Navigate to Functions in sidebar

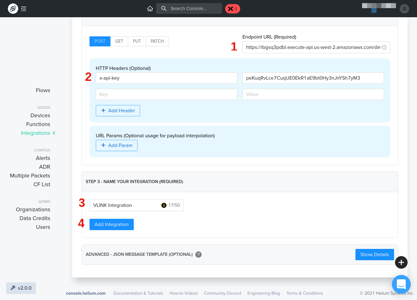(38, 124)
